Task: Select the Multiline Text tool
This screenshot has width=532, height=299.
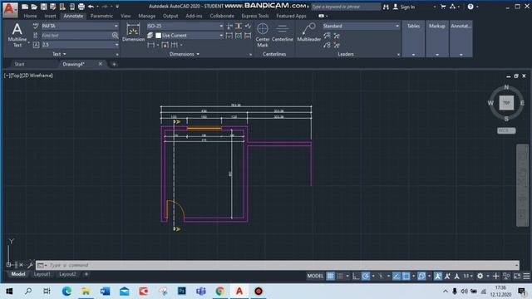Action: point(17,35)
